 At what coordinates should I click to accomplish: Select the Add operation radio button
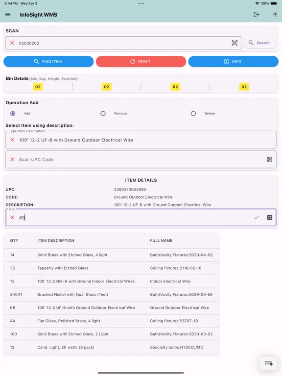[x=13, y=114]
